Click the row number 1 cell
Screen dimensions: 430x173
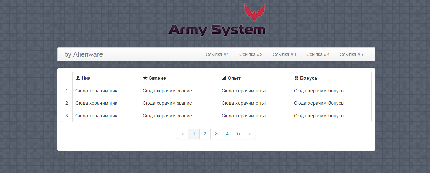tap(67, 91)
